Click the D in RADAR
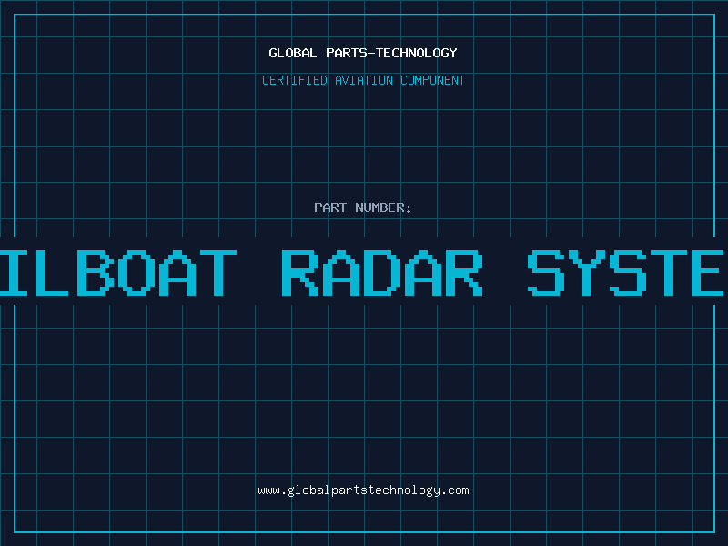This screenshot has height=546, width=728. [x=381, y=272]
